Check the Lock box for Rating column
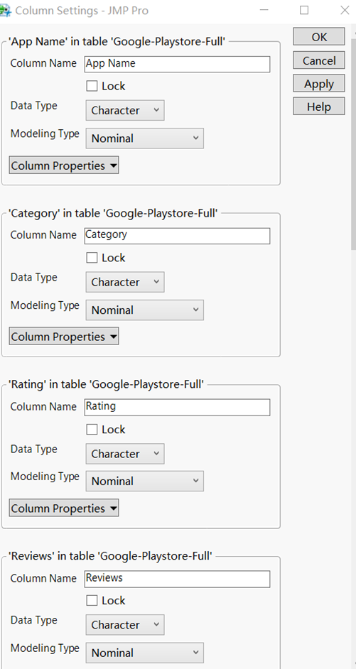Image resolution: width=356 pixels, height=669 pixels. coord(92,429)
